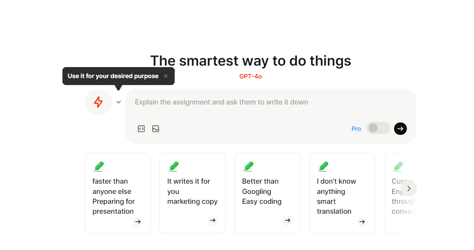Click arrow on the 'Easy coding' card
Viewport: 474px width, 250px height.
click(287, 220)
